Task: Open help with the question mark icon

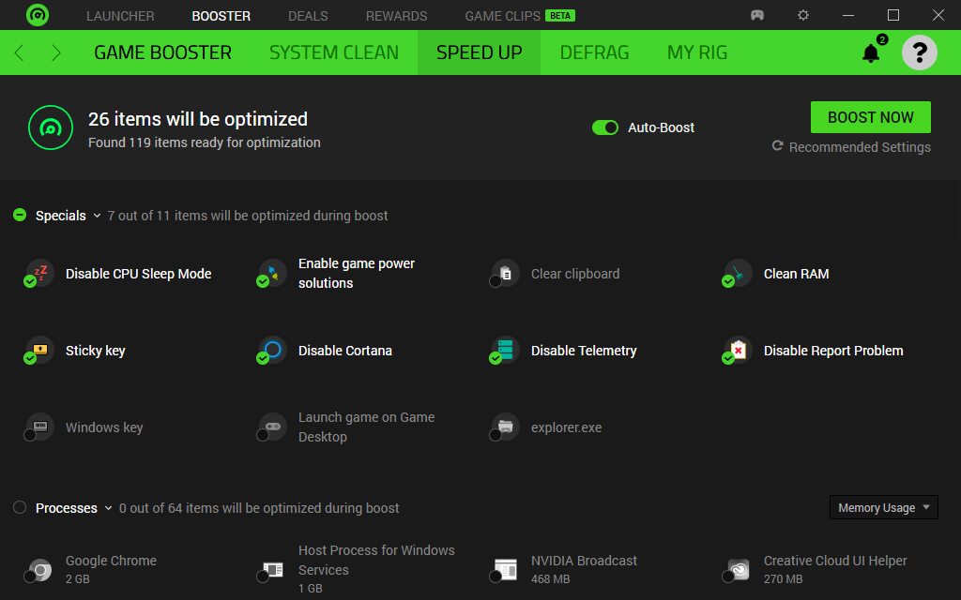Action: [919, 52]
